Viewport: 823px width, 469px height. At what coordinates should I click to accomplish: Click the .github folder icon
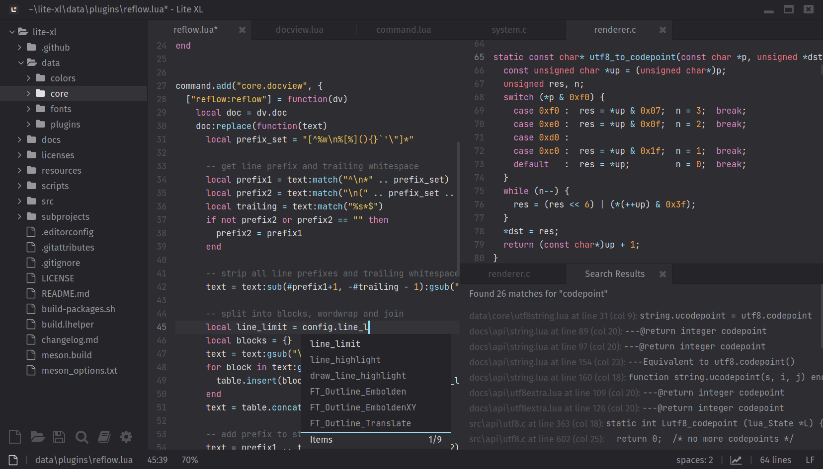pos(32,47)
